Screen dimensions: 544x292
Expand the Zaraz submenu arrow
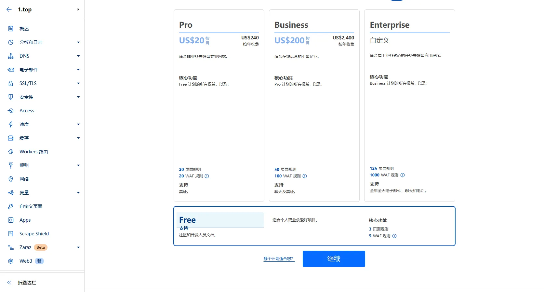tap(78, 247)
